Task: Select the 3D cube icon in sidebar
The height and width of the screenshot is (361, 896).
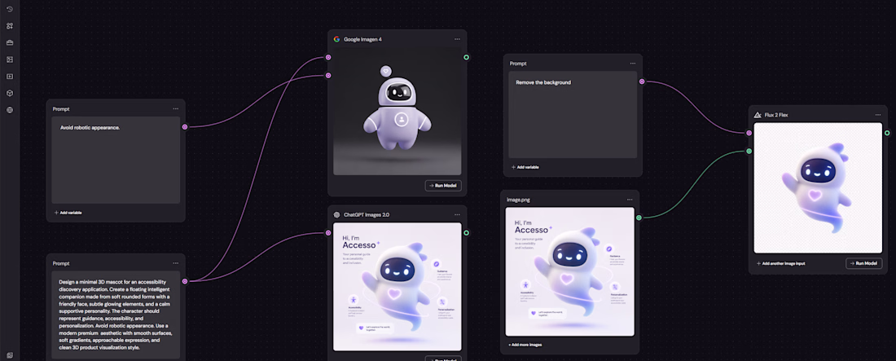Action: (x=10, y=93)
